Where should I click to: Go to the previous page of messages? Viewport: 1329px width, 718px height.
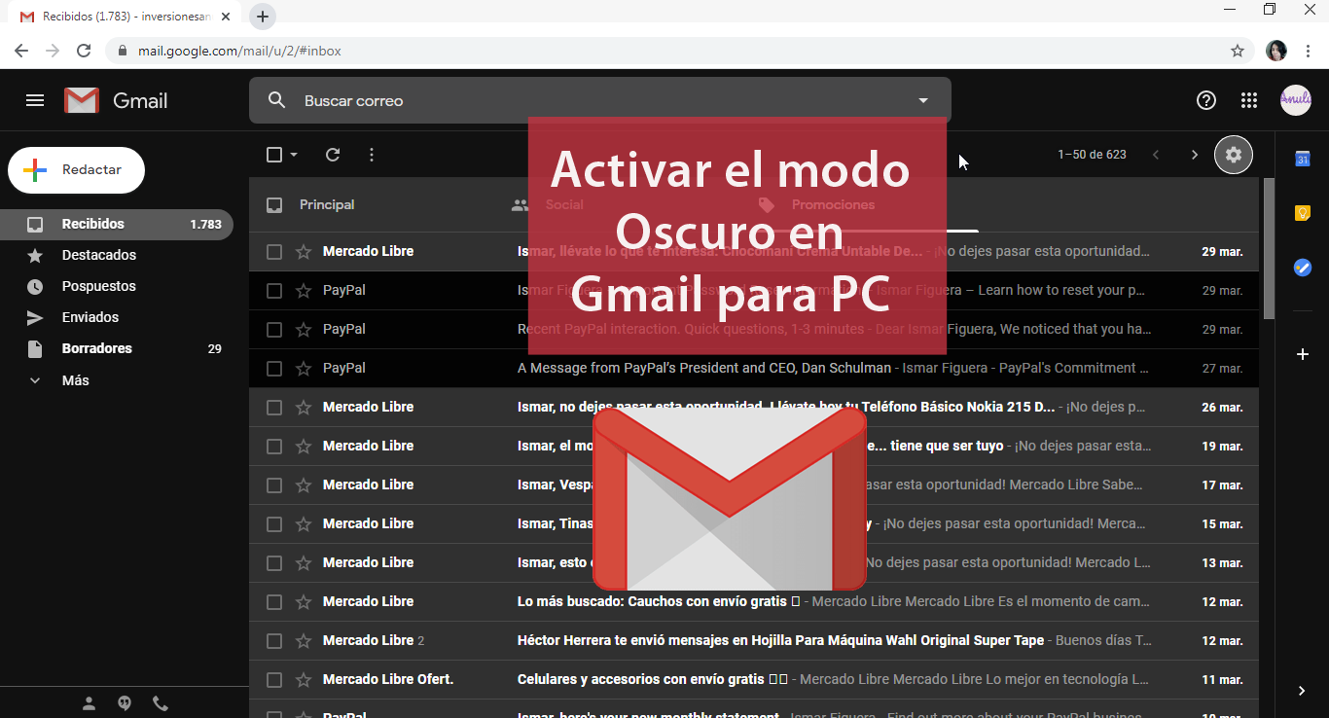(x=1156, y=155)
